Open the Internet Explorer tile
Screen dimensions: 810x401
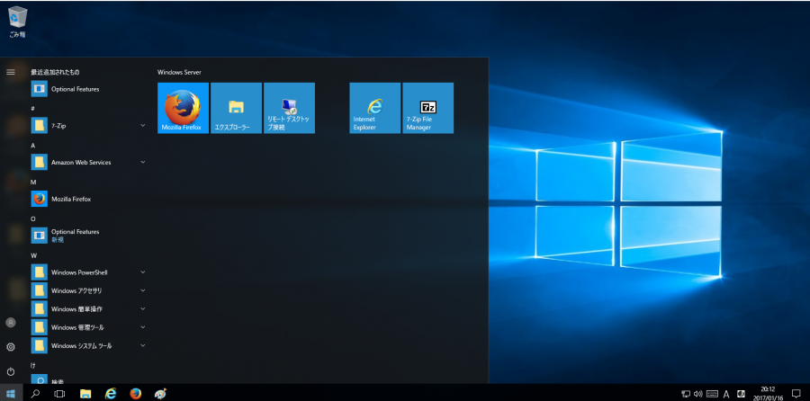coord(375,108)
